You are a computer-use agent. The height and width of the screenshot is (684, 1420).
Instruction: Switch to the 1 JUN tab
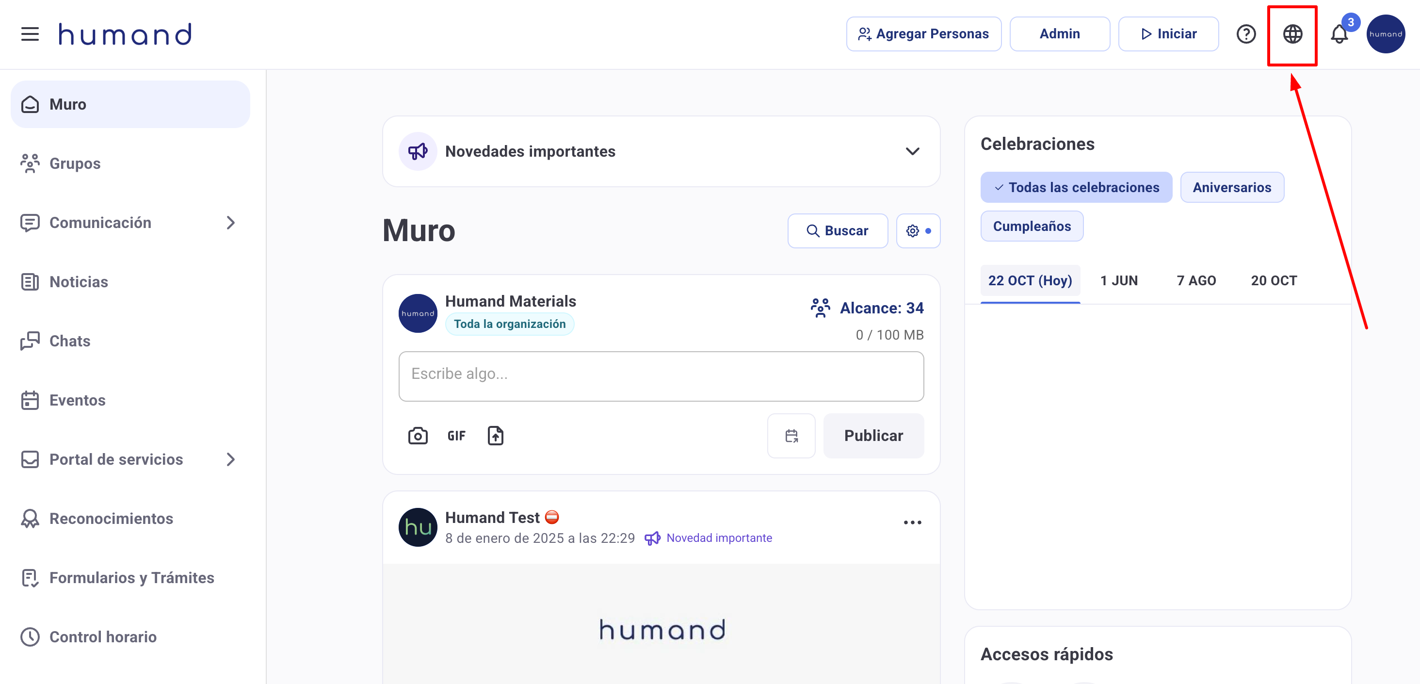coord(1118,281)
